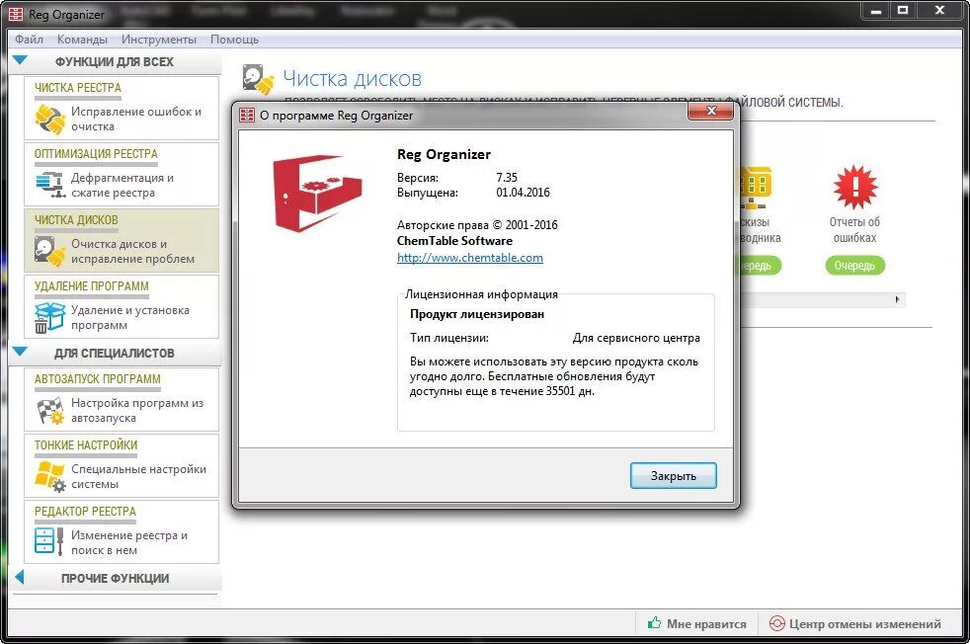Open the Помощь menu
Image resolution: width=970 pixels, height=644 pixels.
click(234, 39)
